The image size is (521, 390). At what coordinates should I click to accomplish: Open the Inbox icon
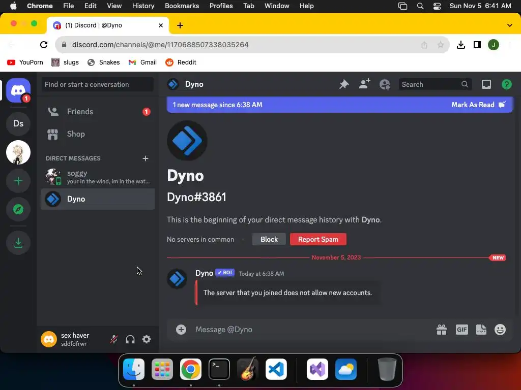[486, 84]
